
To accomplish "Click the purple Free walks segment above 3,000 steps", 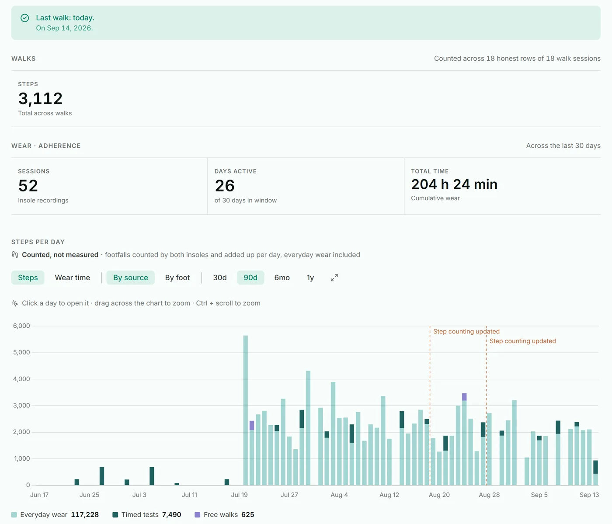I will tap(464, 397).
